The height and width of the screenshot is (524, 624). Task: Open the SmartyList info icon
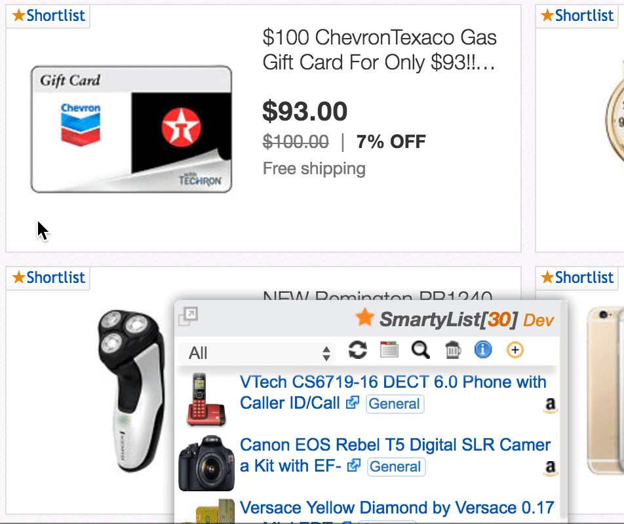[x=483, y=350]
